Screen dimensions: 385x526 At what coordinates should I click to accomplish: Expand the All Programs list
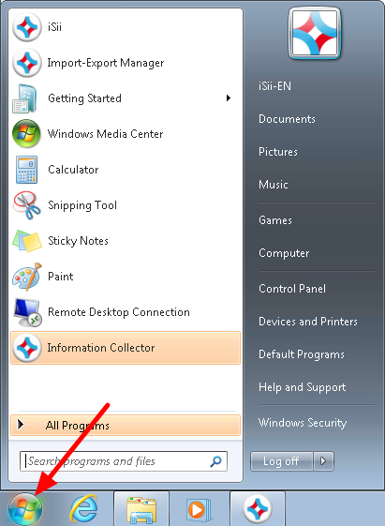pos(126,426)
